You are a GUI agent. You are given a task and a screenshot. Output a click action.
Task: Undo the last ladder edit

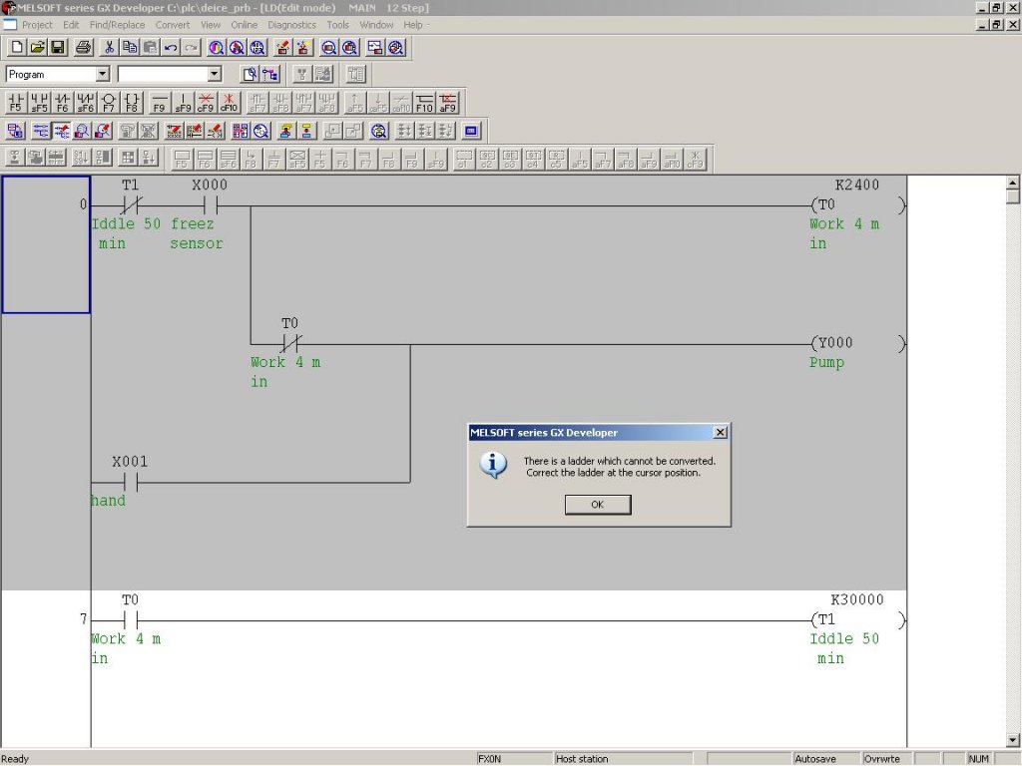(x=171, y=48)
